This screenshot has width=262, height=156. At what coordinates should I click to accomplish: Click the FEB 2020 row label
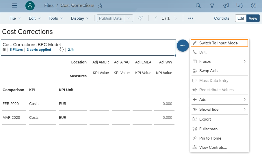point(11,104)
